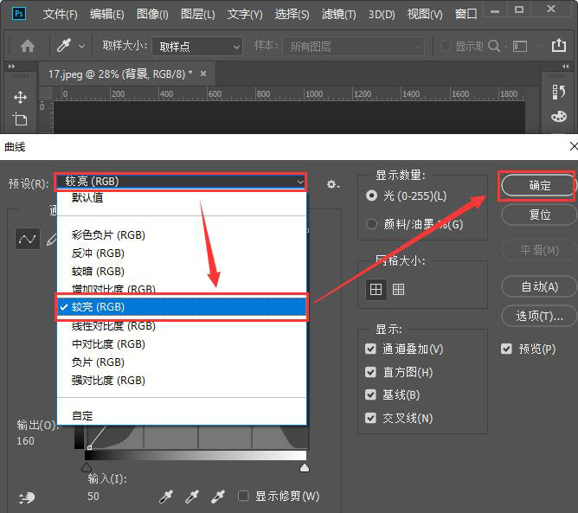This screenshot has width=578, height=513.
Task: Toggle the Channel Overlays checkbox
Action: click(370, 349)
